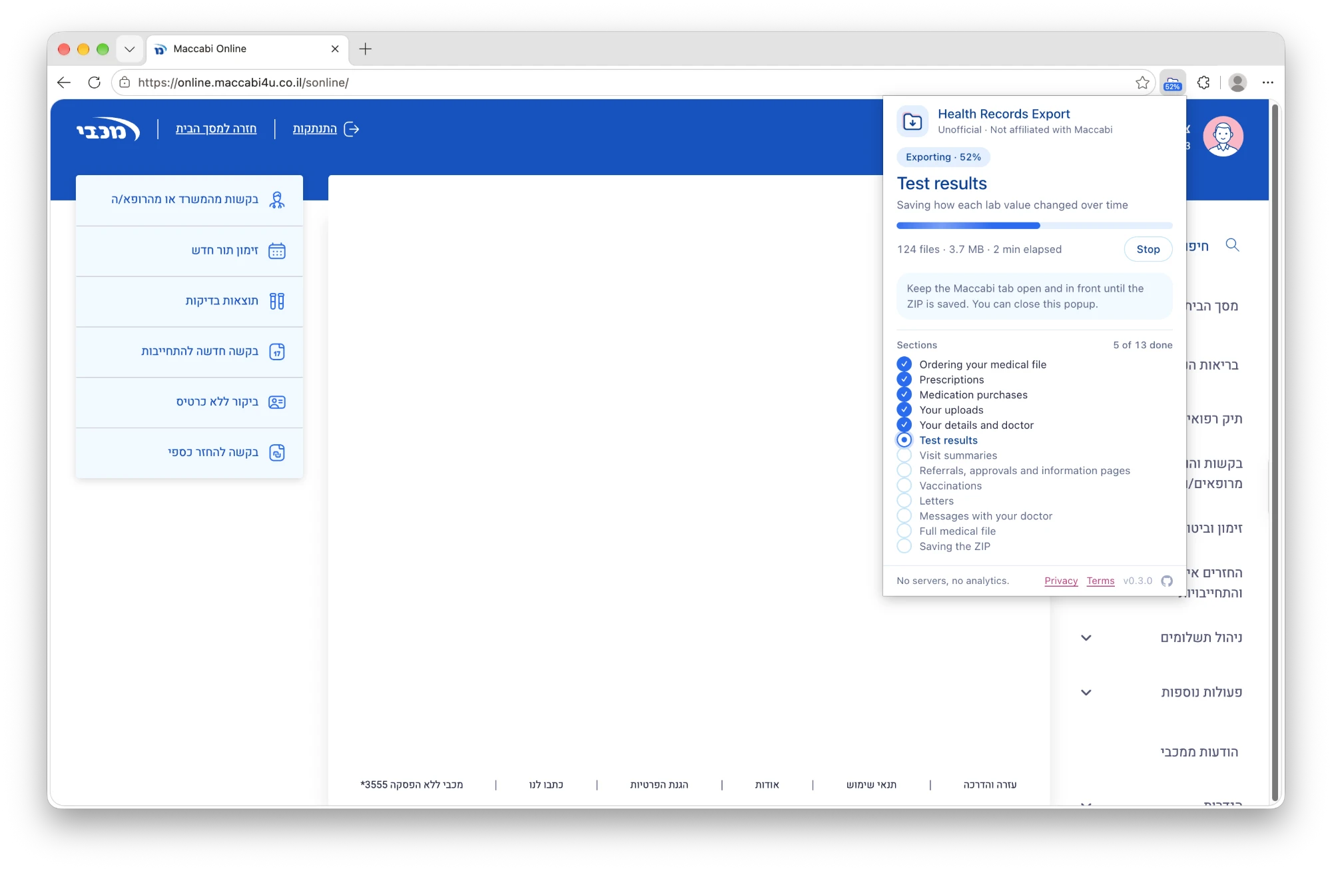The width and height of the screenshot is (1332, 871).
Task: Stop the export with Stop button
Action: (x=1148, y=249)
